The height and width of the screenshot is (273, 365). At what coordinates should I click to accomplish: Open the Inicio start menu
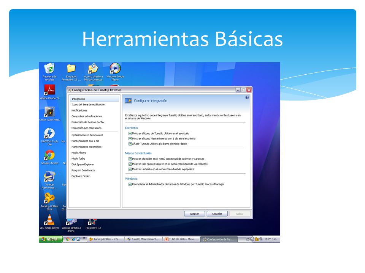[51, 239]
